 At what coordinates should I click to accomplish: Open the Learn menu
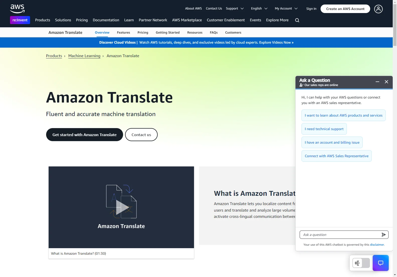(x=129, y=20)
